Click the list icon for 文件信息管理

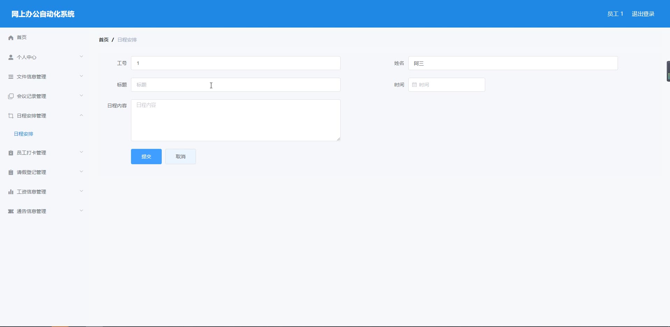[x=11, y=77]
